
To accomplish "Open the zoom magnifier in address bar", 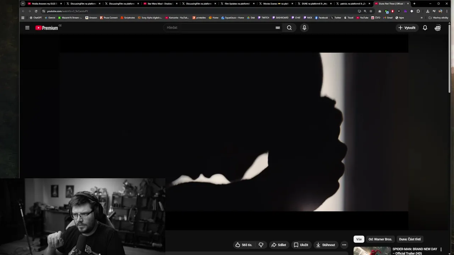I will 365,11.
